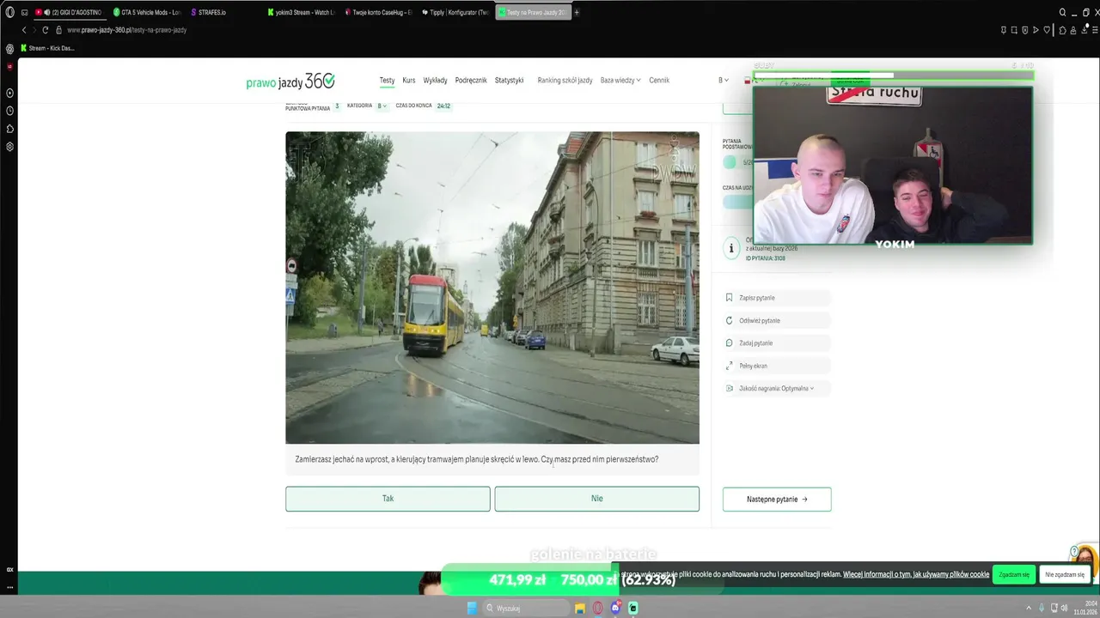This screenshot has height=618, width=1100.
Task: Open the taskbar clock and date
Action: pyautogui.click(x=1086, y=608)
